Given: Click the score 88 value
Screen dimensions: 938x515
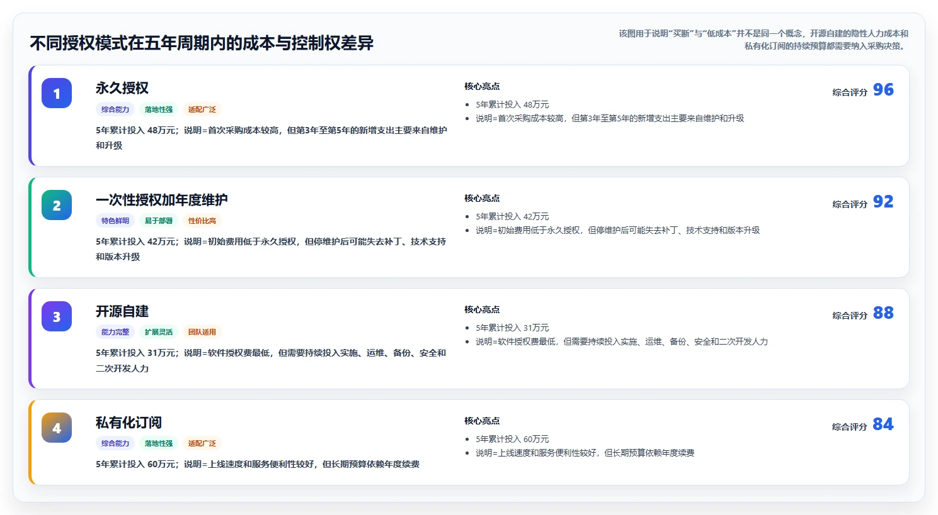Looking at the screenshot, I should [883, 313].
